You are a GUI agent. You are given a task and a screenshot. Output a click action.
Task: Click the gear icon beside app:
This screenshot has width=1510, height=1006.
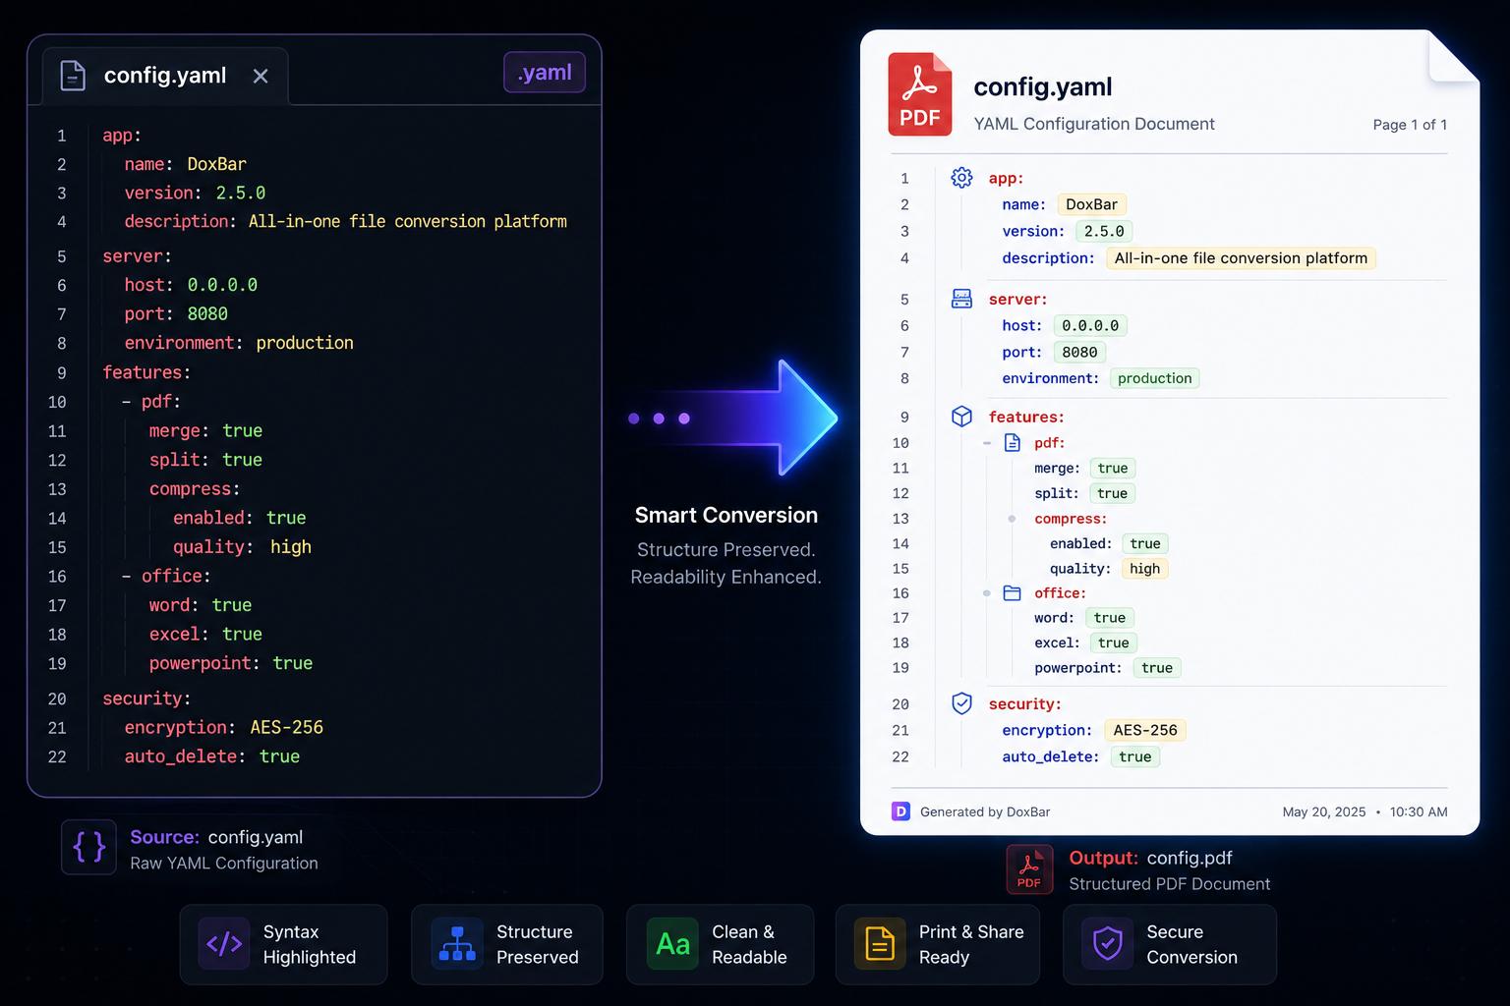(961, 178)
